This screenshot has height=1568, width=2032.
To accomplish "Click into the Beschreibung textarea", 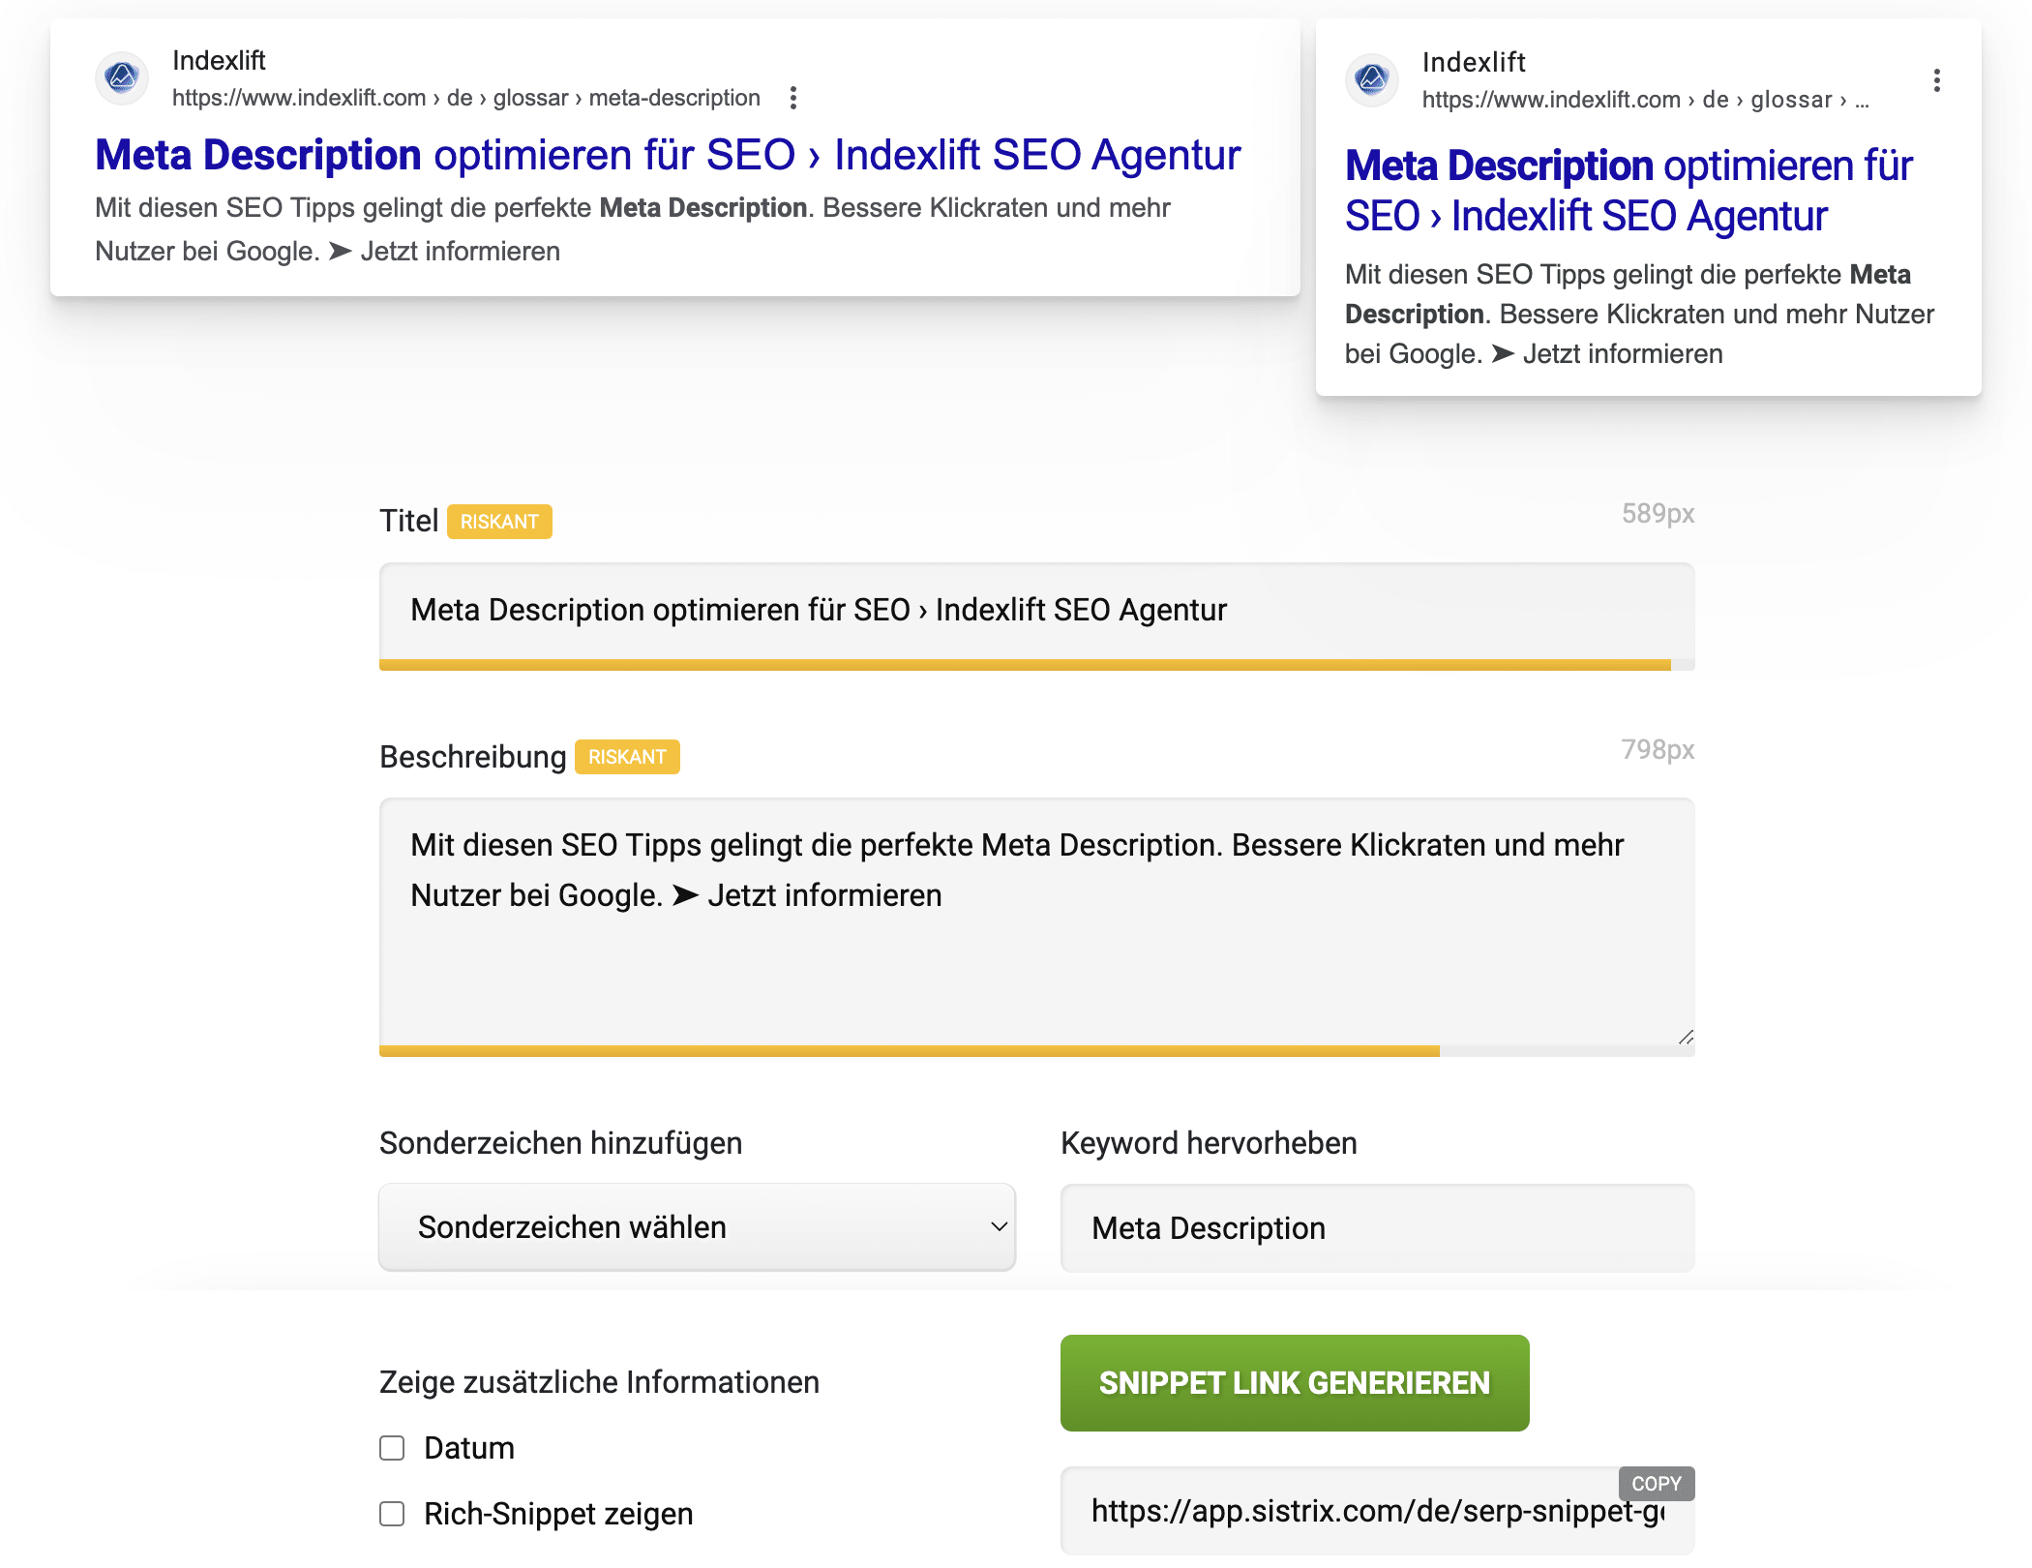I will [1036, 921].
